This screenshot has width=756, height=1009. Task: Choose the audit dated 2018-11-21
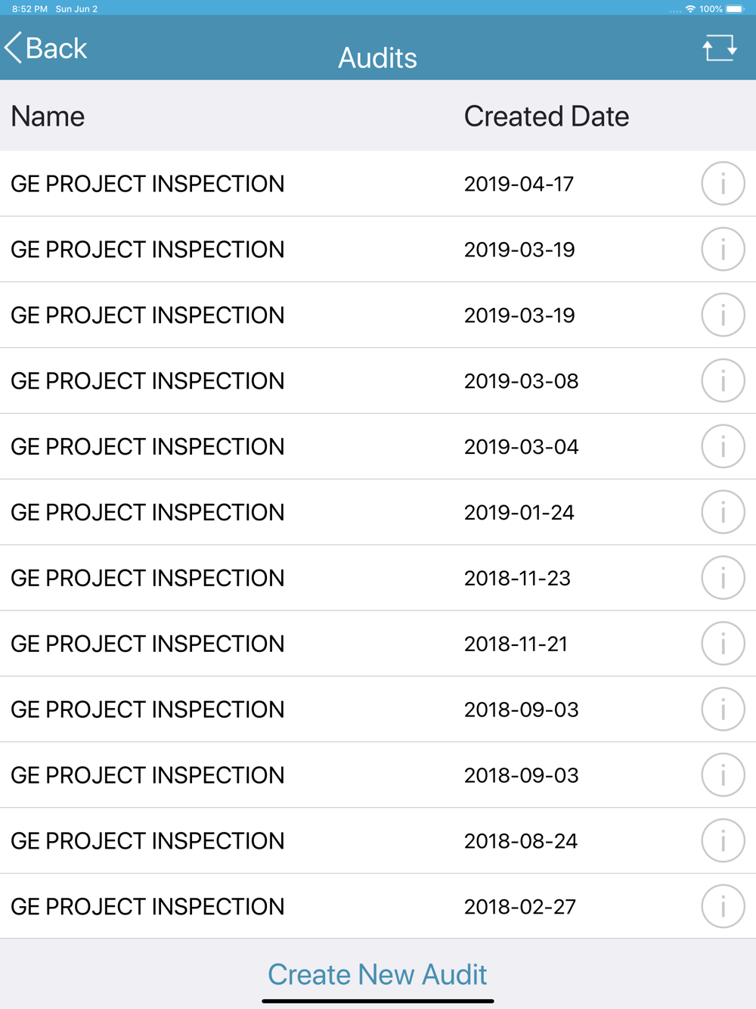click(378, 644)
